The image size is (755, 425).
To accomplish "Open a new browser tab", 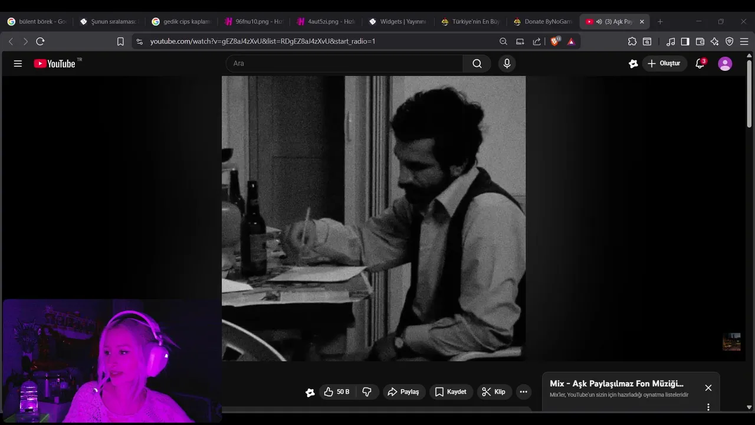I will [x=660, y=21].
